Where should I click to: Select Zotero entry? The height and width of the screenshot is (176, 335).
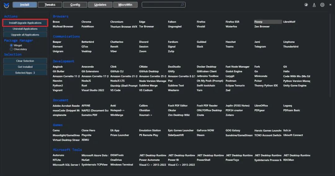[x=230, y=115]
